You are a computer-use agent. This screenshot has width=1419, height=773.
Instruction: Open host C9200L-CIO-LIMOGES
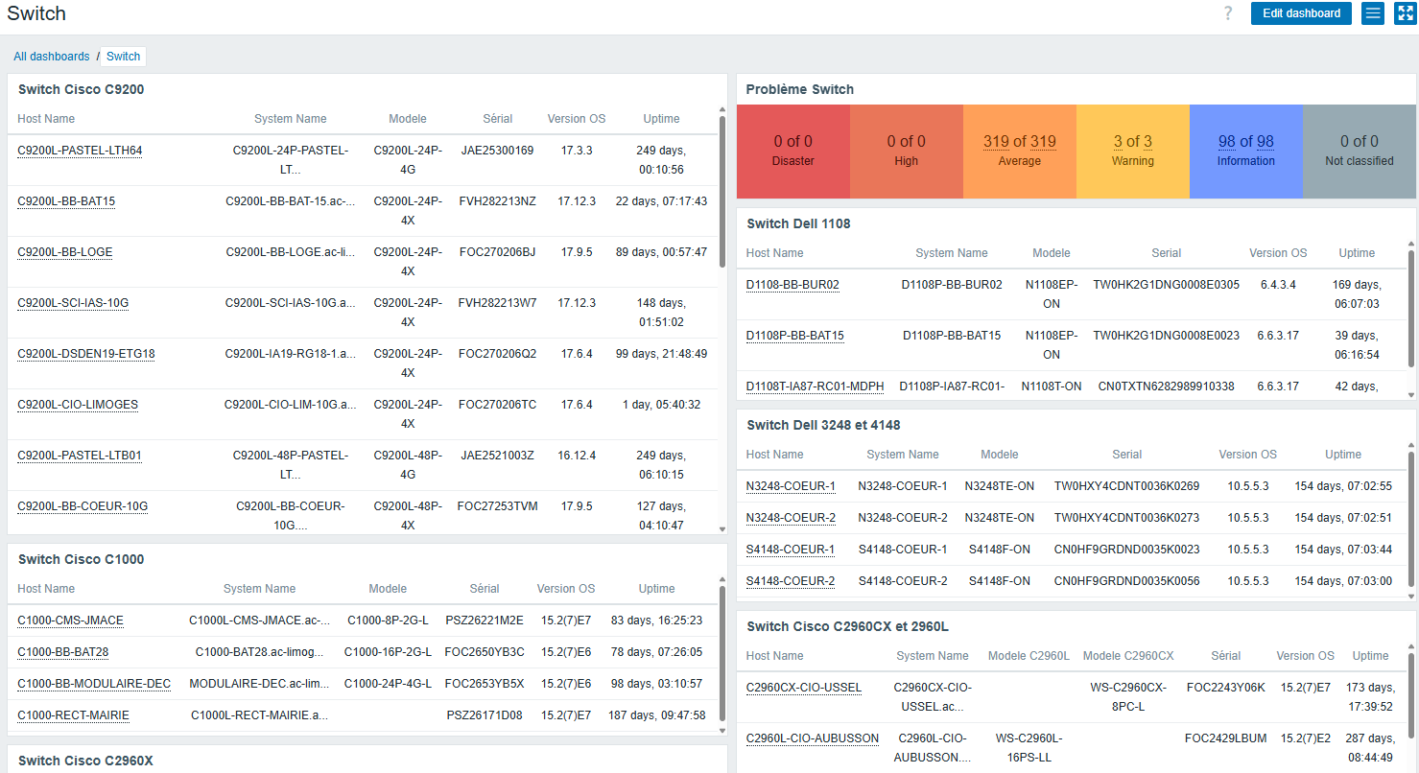click(78, 405)
